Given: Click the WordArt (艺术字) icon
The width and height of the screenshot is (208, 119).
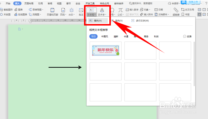Looking at the screenshot, I should click(102, 10).
